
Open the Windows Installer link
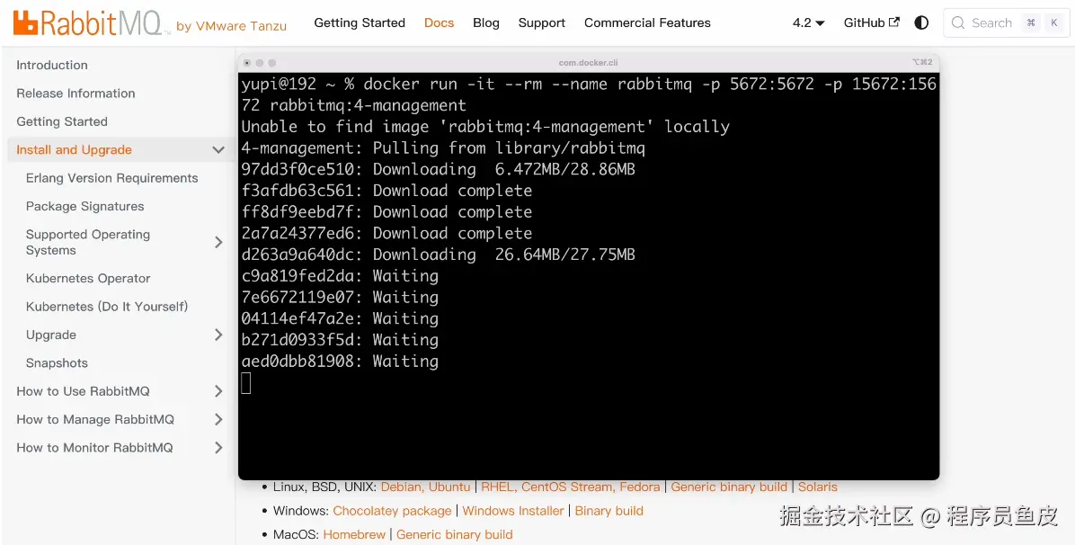coord(513,511)
